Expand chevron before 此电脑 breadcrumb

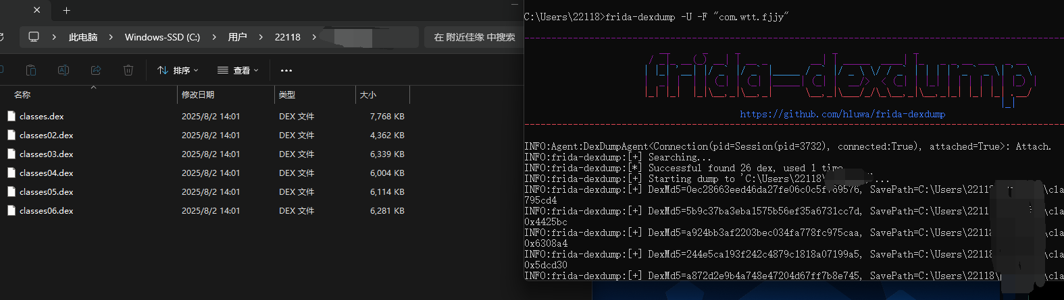click(54, 37)
